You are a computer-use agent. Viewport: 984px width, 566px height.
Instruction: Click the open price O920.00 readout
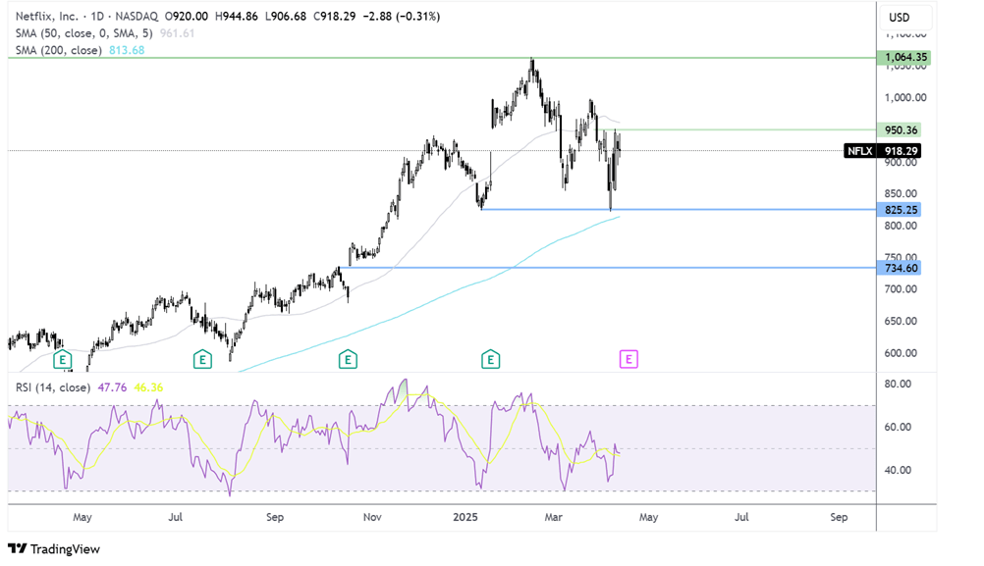(x=187, y=17)
